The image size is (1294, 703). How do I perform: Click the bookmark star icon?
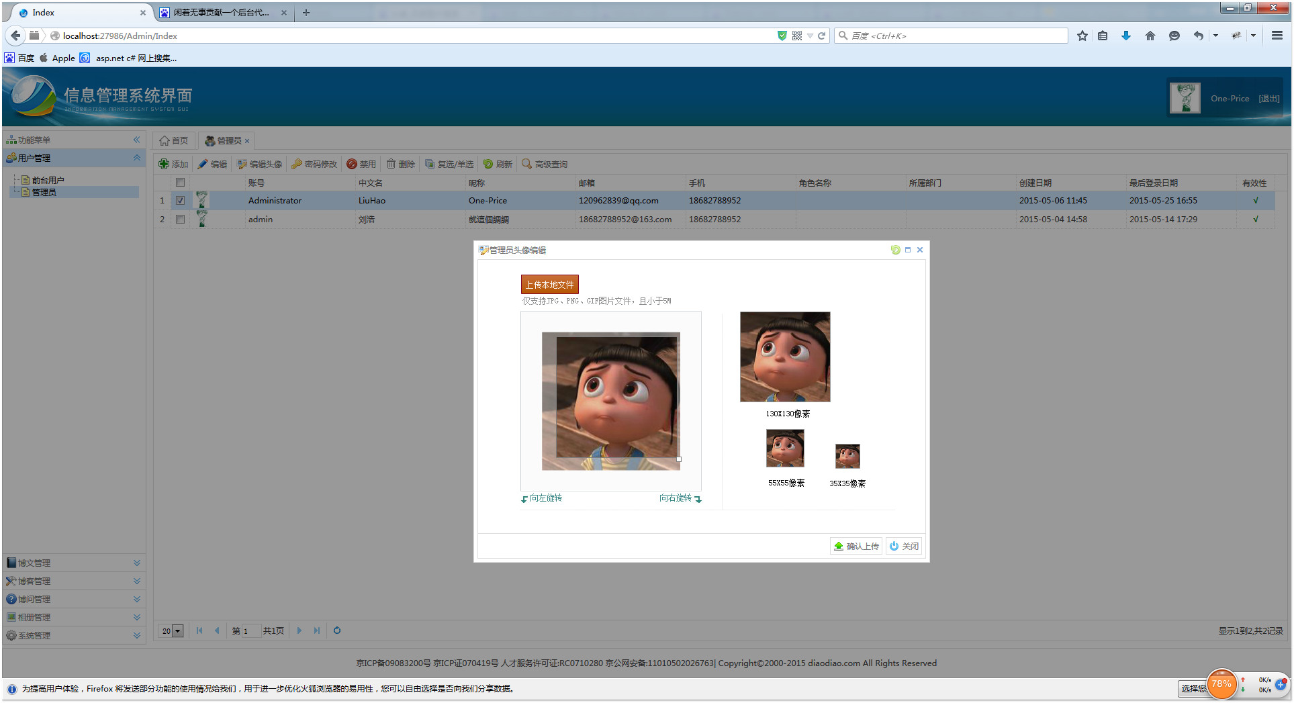(x=1082, y=36)
